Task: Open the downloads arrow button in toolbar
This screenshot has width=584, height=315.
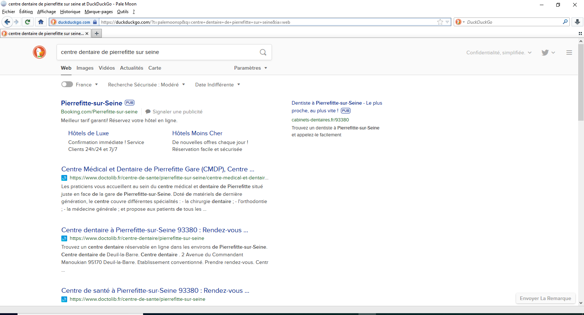Action: [x=577, y=22]
